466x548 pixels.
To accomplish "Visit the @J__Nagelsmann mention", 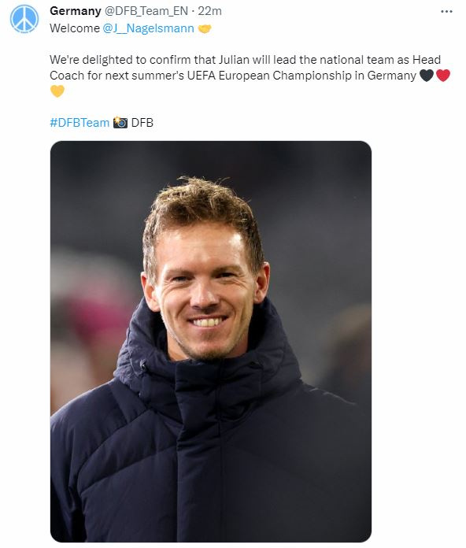I will tap(149, 28).
